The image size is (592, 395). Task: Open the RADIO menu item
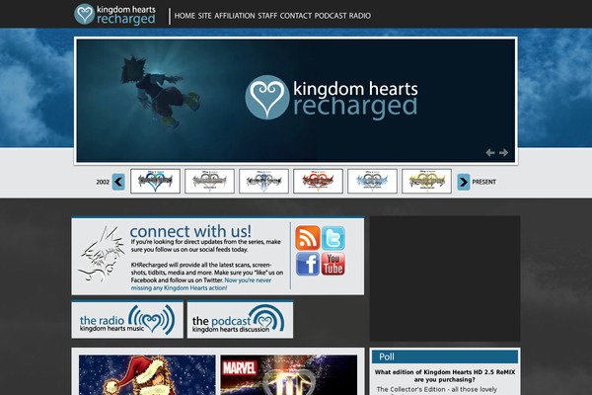pos(360,16)
